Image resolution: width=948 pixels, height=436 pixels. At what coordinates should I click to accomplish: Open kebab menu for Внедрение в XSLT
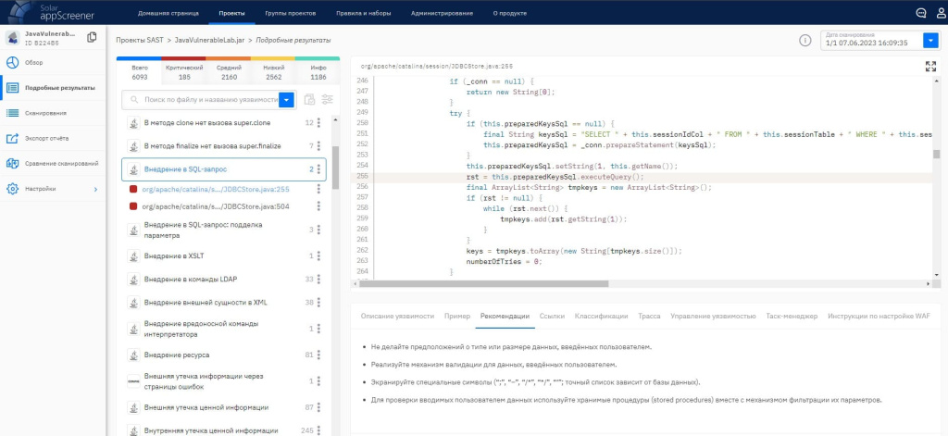(x=319, y=255)
